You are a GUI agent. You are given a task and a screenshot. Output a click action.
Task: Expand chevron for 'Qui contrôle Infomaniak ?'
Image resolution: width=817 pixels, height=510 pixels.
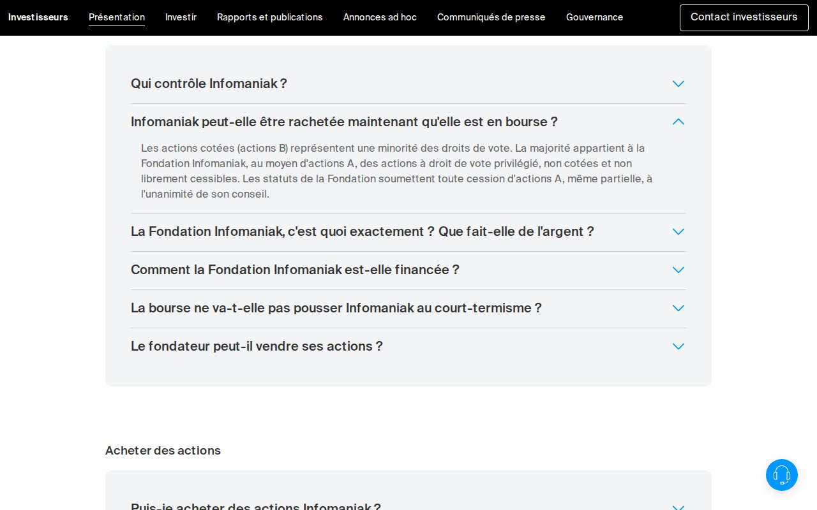(x=678, y=84)
